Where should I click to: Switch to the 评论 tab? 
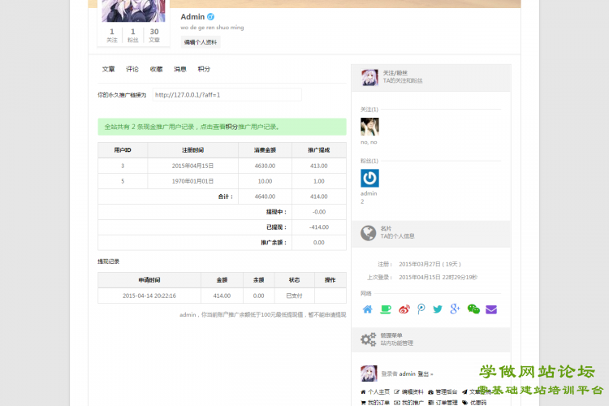[132, 69]
